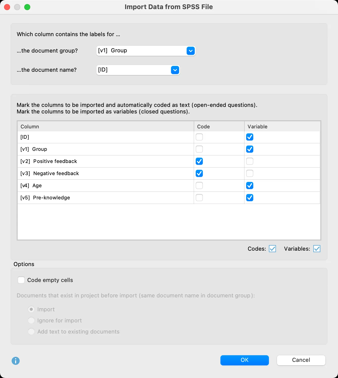Uncheck Code for Negative feedback

coord(199,173)
